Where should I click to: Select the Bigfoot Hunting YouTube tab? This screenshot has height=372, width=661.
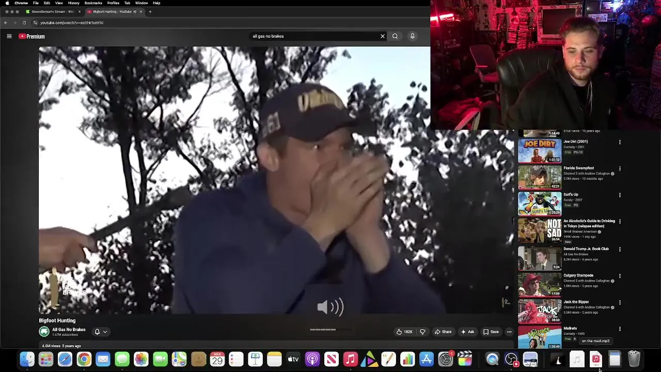tap(112, 11)
